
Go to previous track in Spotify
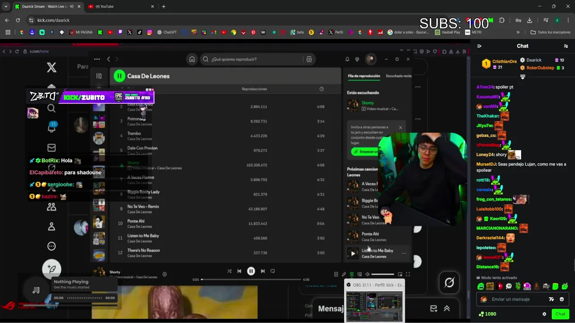[x=239, y=271]
